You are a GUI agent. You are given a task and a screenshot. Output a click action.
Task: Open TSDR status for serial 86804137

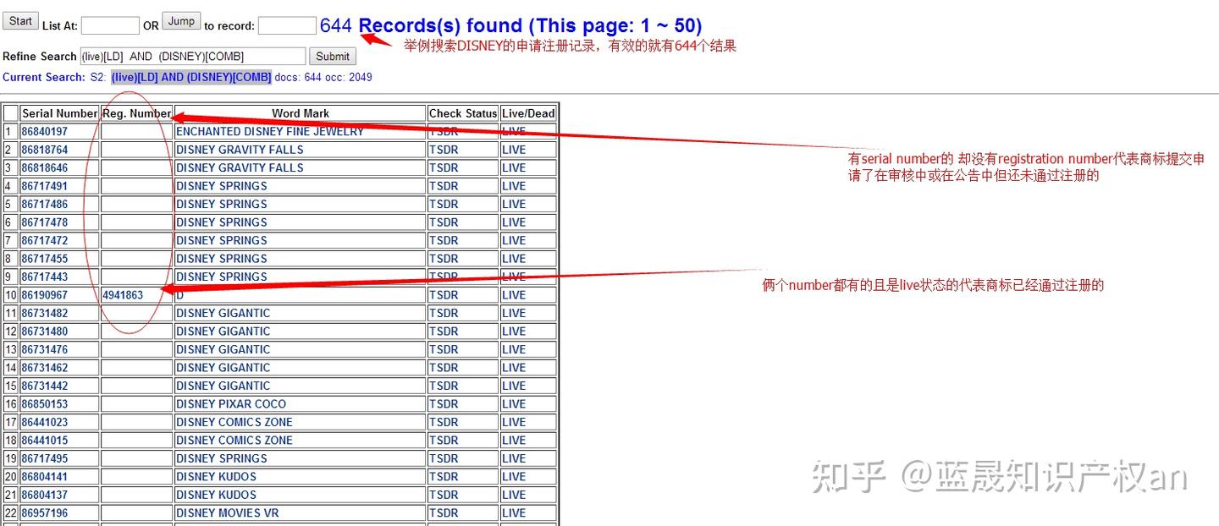coord(444,495)
